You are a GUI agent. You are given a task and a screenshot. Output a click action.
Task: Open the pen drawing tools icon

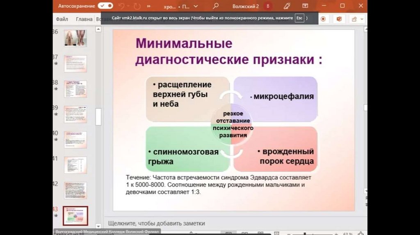pos(287,6)
